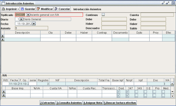Viewport: 176px width, 106px height.
Task: Click the Descripción column header in entries table
Action: 22,33
